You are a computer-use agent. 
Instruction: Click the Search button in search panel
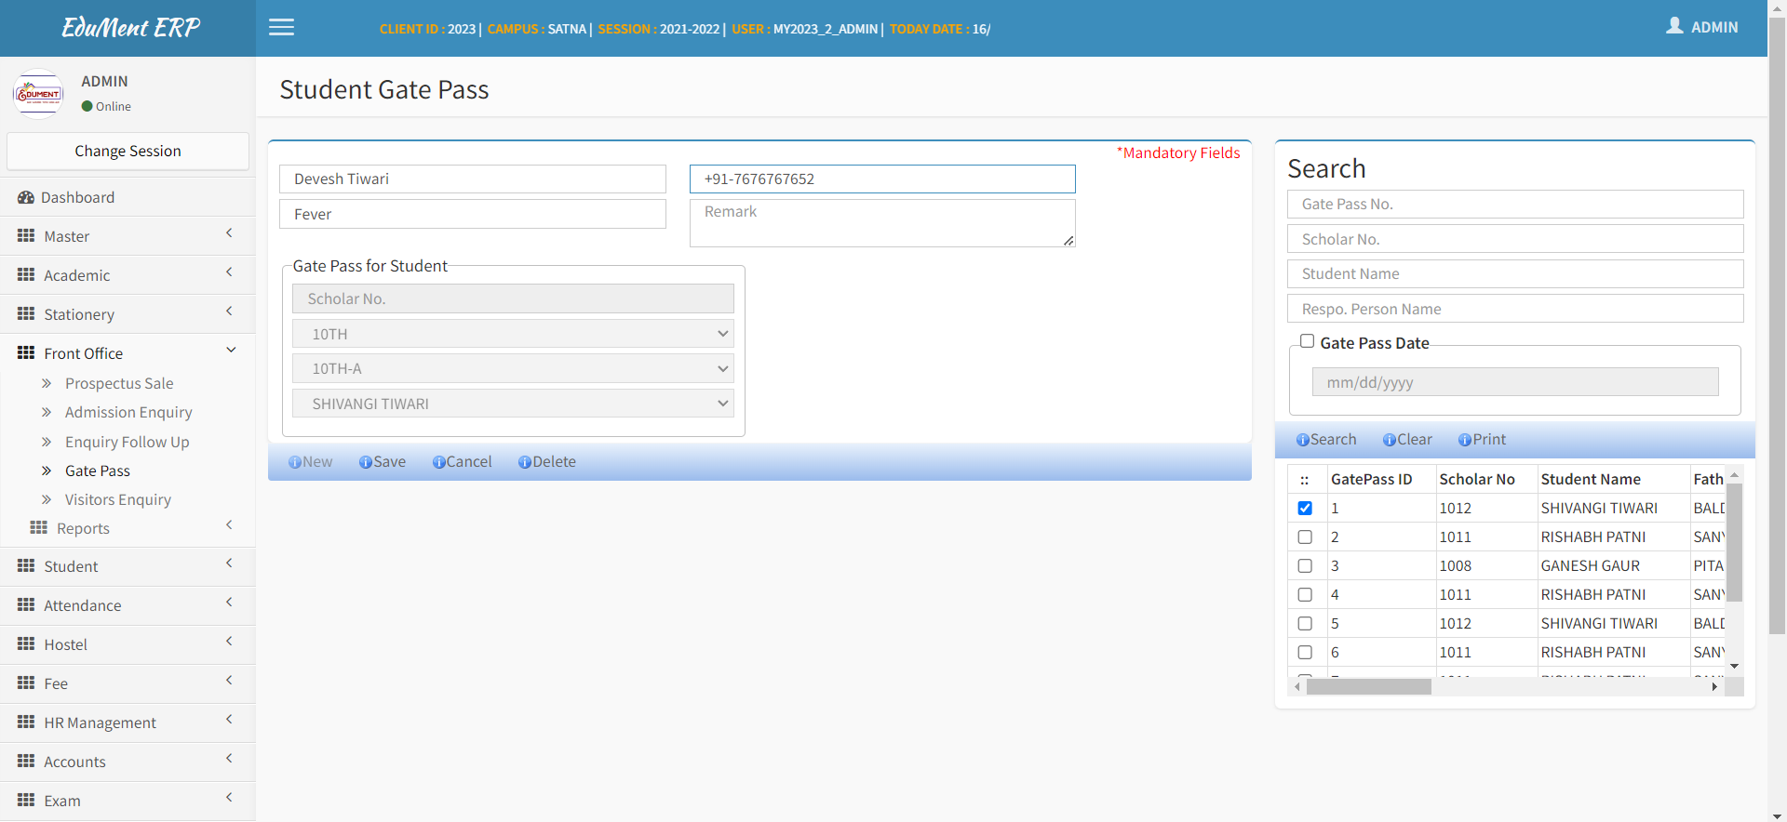click(x=1326, y=440)
